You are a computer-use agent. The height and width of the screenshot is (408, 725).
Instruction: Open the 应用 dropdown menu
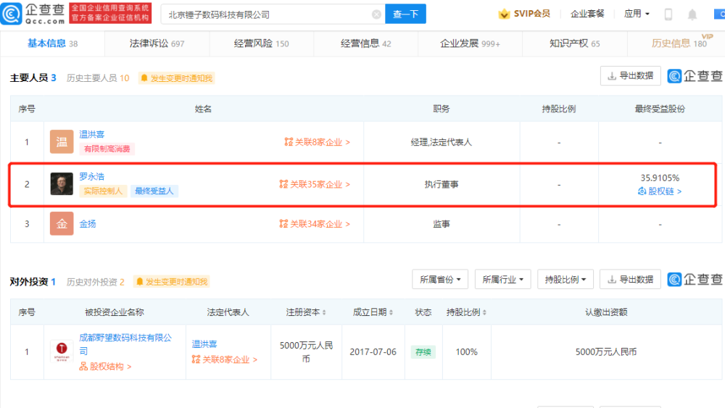[637, 14]
